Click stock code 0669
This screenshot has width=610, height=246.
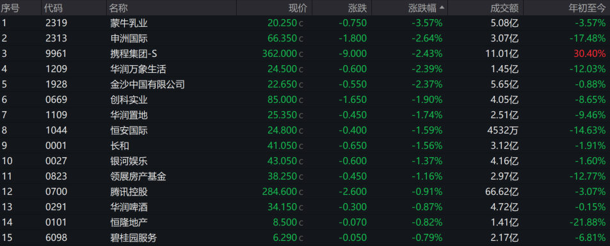click(x=56, y=100)
